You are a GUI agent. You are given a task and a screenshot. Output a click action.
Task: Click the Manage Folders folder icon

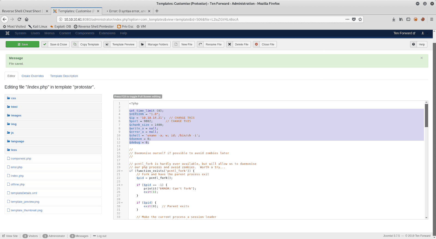142,44
